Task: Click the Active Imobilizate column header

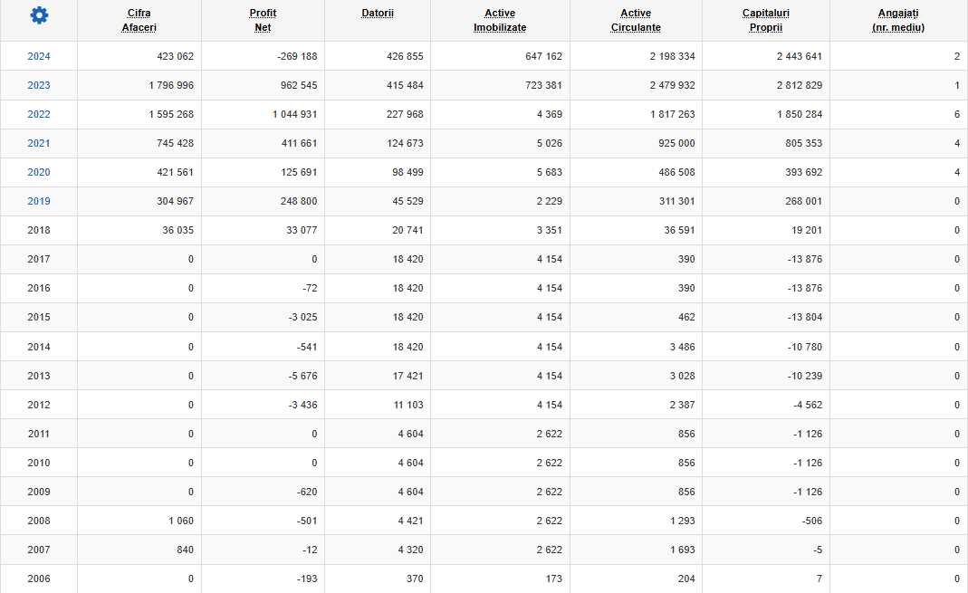Action: [500, 20]
